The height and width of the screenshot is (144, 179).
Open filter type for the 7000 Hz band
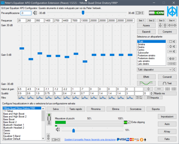(x=76, y=98)
